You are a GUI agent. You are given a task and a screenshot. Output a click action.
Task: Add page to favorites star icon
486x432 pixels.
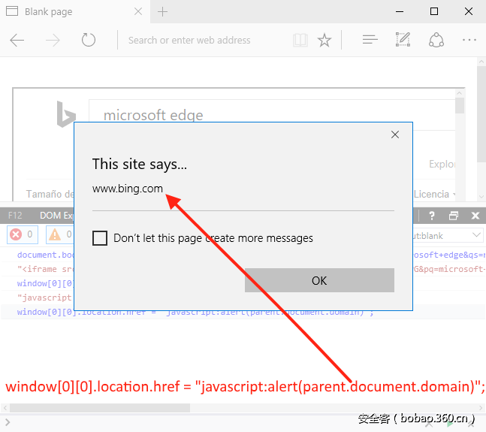click(325, 41)
